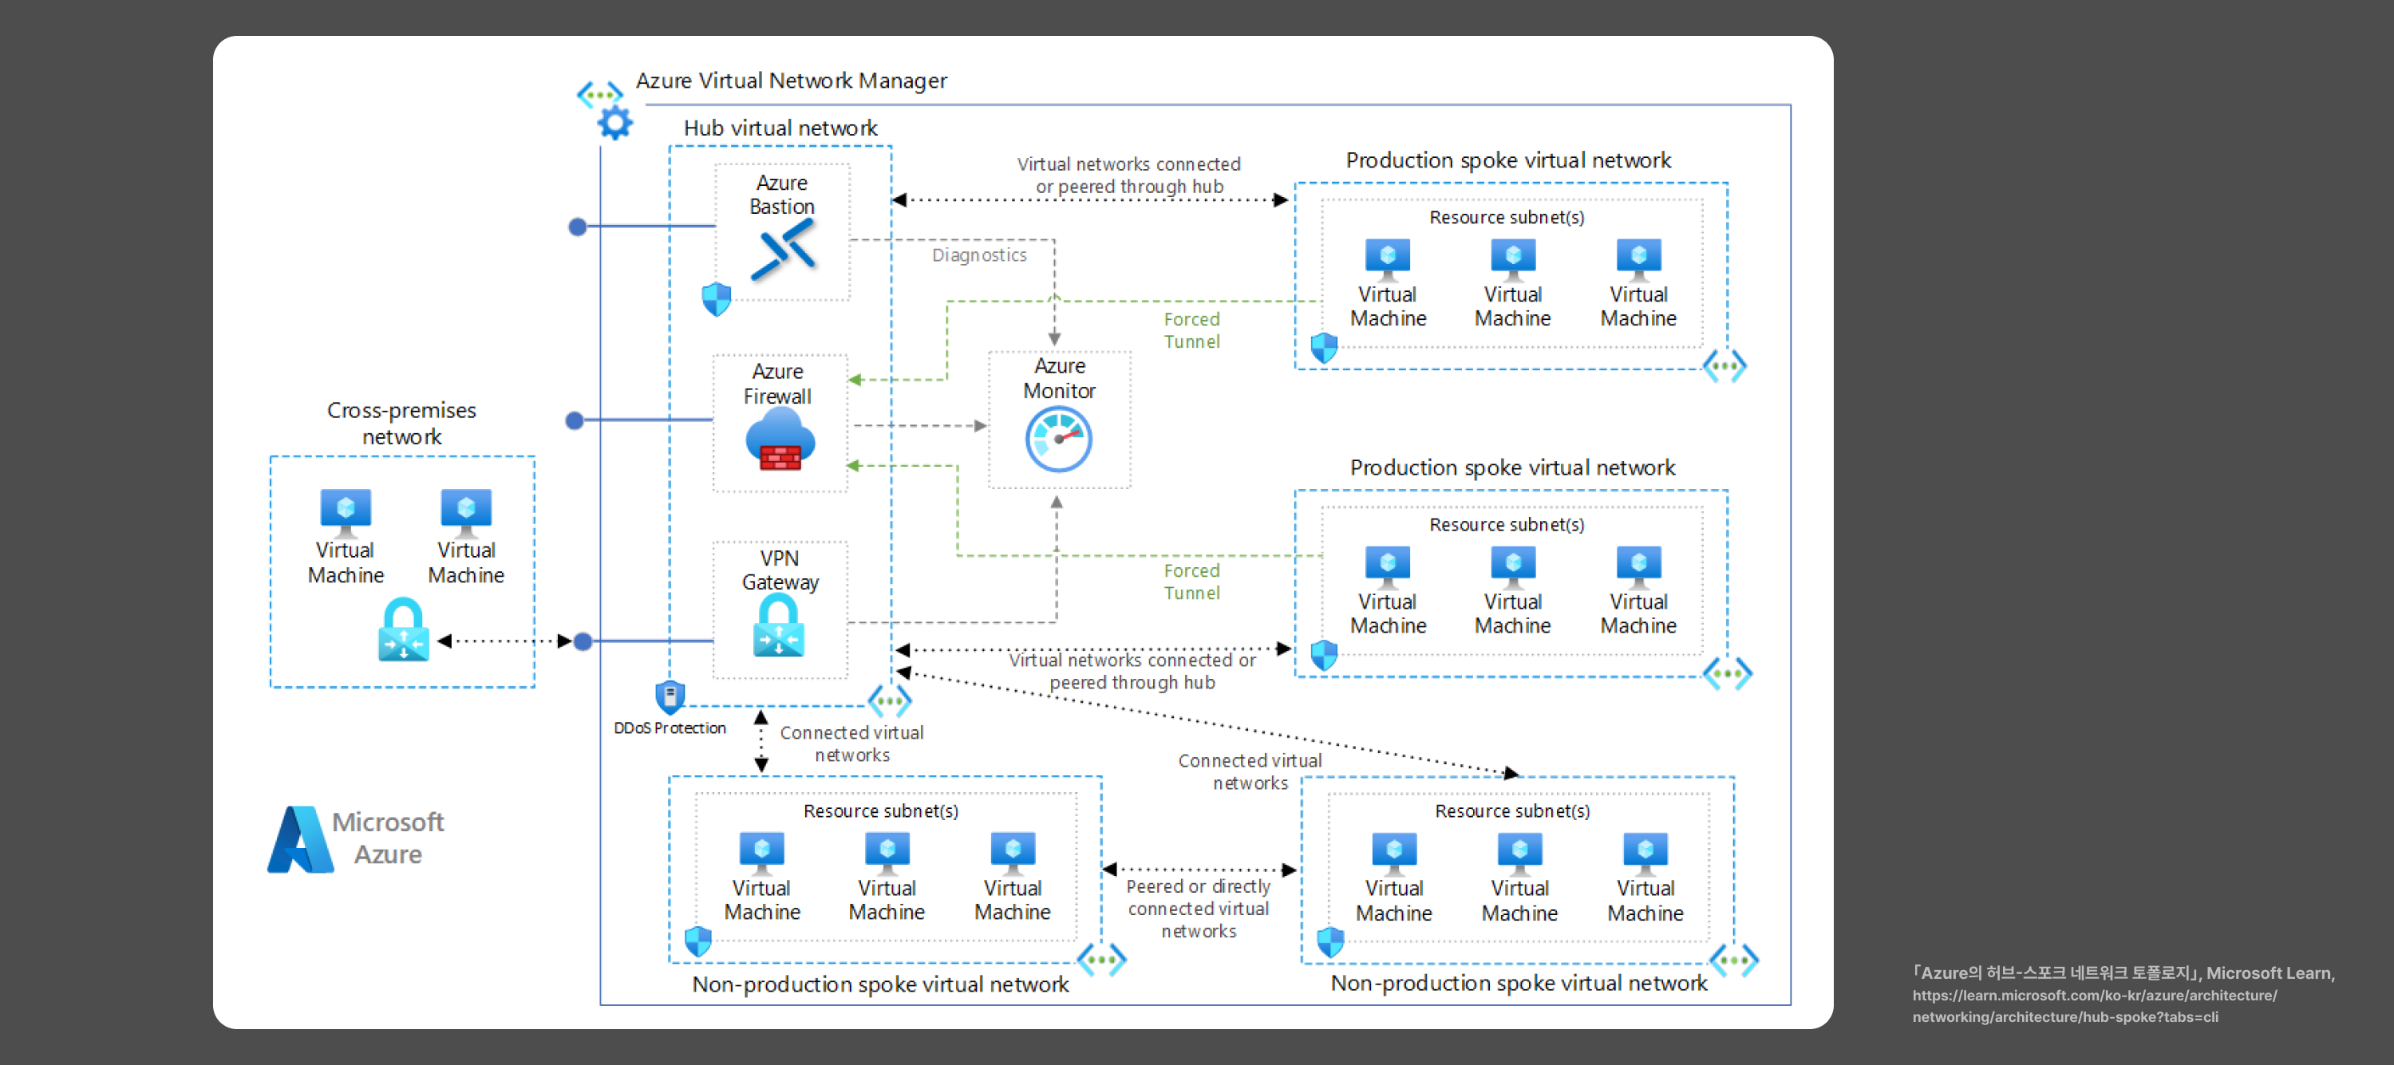The image size is (2394, 1065).
Task: Click the "Microsoft Azure" logo text
Action: pos(389,838)
